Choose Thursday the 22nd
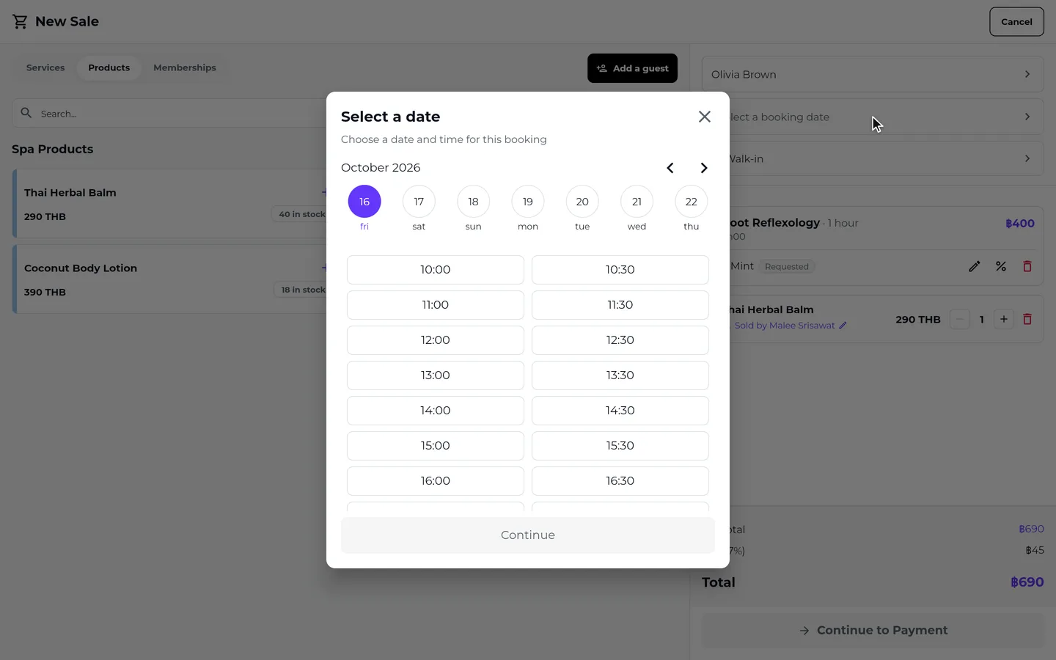Viewport: 1056px width, 660px height. coord(692,202)
